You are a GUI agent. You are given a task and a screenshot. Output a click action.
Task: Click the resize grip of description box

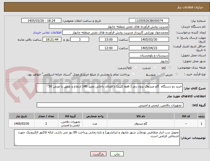click(x=37, y=91)
